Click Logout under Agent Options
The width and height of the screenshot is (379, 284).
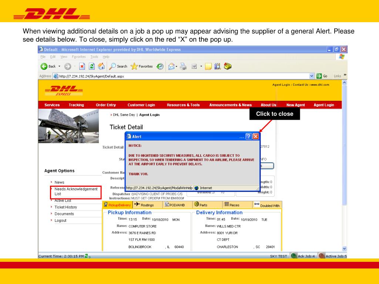pos(60,220)
